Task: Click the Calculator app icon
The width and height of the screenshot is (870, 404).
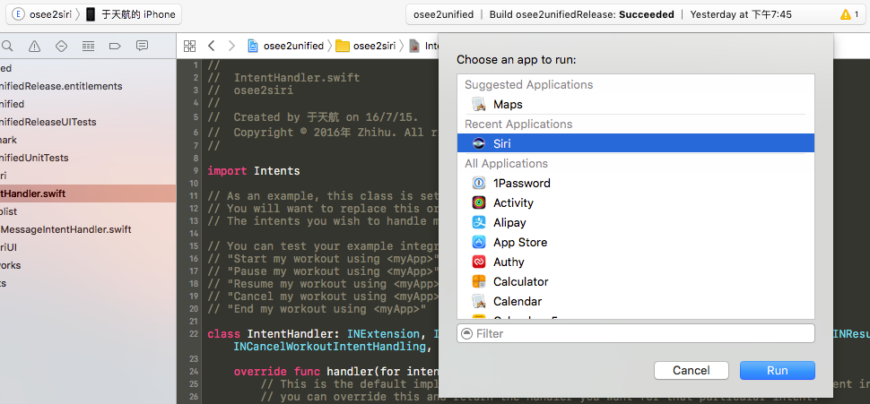Action: tap(478, 281)
